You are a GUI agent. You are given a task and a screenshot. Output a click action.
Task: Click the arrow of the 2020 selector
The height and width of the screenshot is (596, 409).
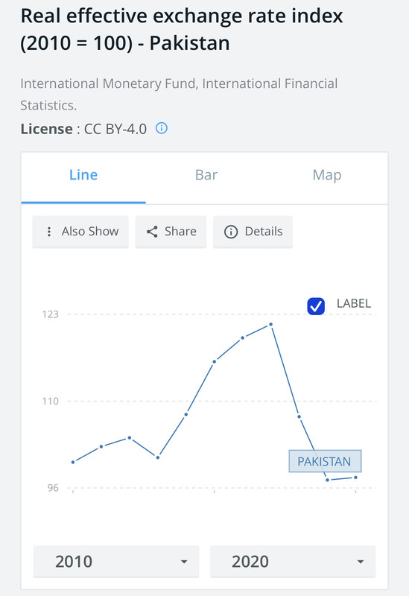361,562
